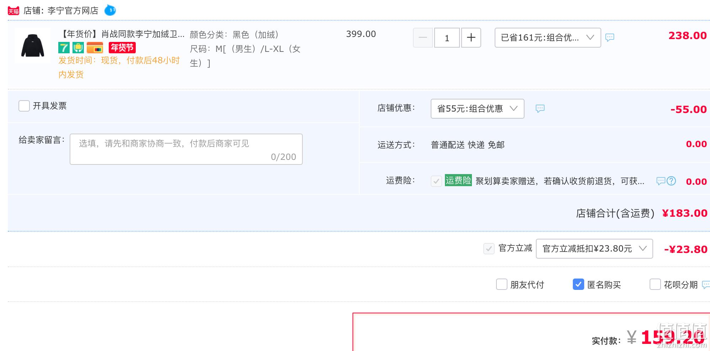Enable the 朋友代付 checkbox
Viewport: 710px width, 351px height.
(x=501, y=284)
